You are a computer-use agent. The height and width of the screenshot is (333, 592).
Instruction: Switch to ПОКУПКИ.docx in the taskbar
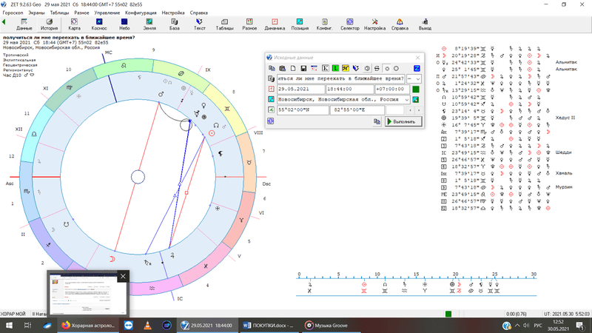(x=267, y=325)
